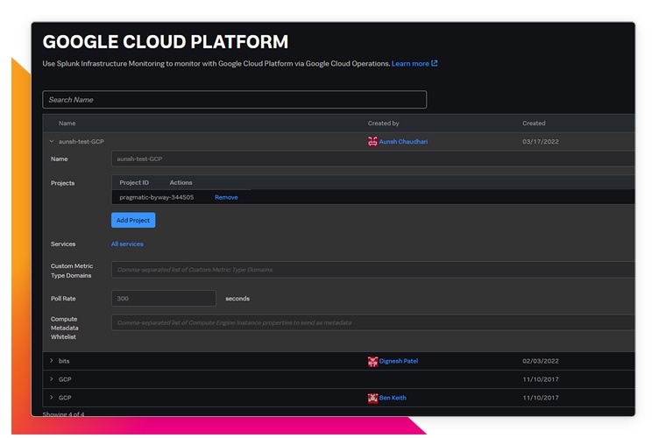The image size is (666, 438).
Task: Click the Created column header
Action: (x=534, y=124)
